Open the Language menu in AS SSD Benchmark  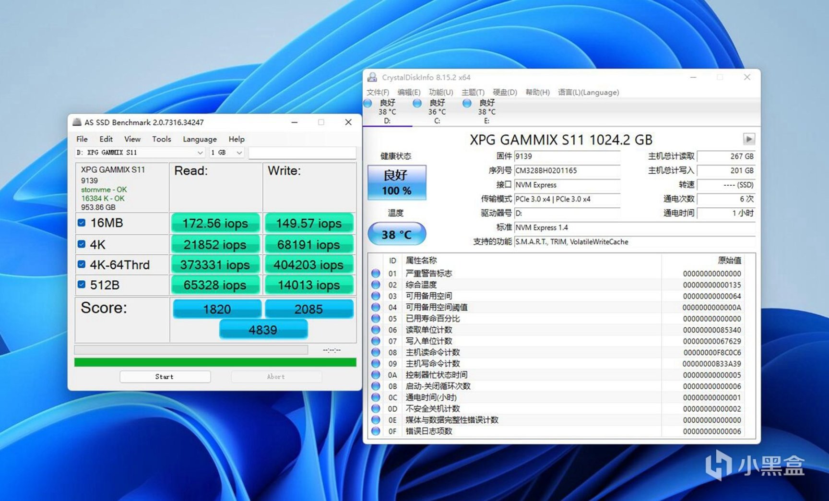200,139
